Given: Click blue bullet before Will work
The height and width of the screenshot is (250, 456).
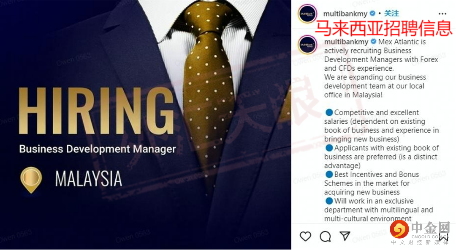Looking at the screenshot, I should (x=329, y=201).
